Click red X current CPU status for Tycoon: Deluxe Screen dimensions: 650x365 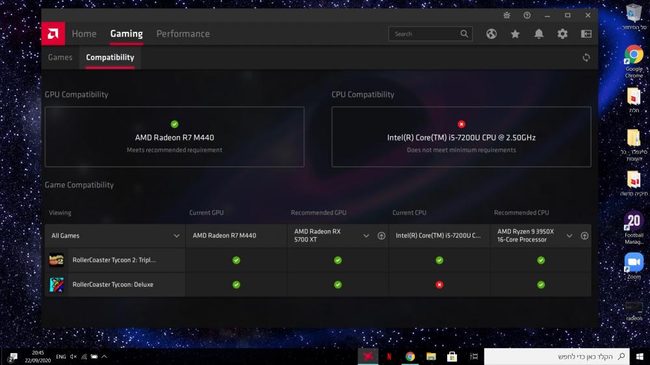439,285
